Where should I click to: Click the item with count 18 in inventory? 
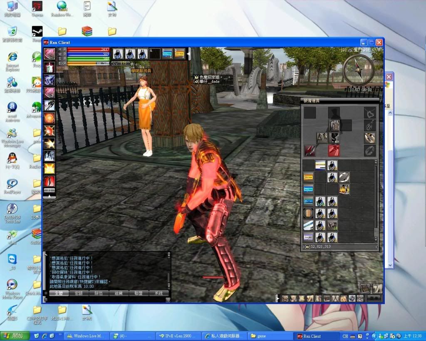tap(332, 225)
